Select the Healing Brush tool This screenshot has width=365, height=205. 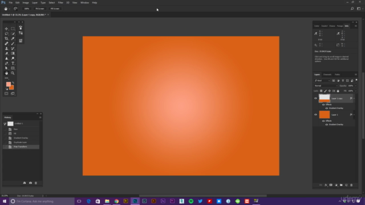click(x=6, y=43)
